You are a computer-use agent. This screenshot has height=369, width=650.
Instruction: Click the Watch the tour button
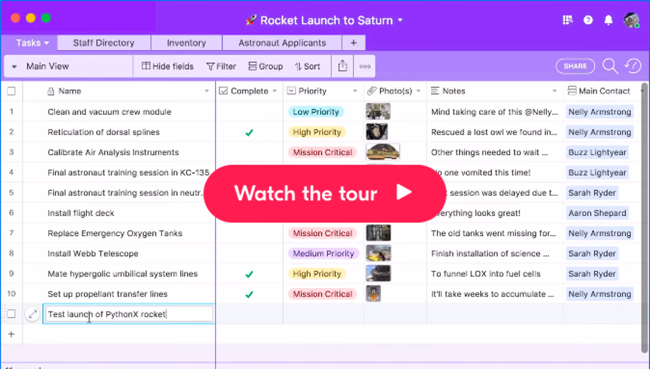325,193
